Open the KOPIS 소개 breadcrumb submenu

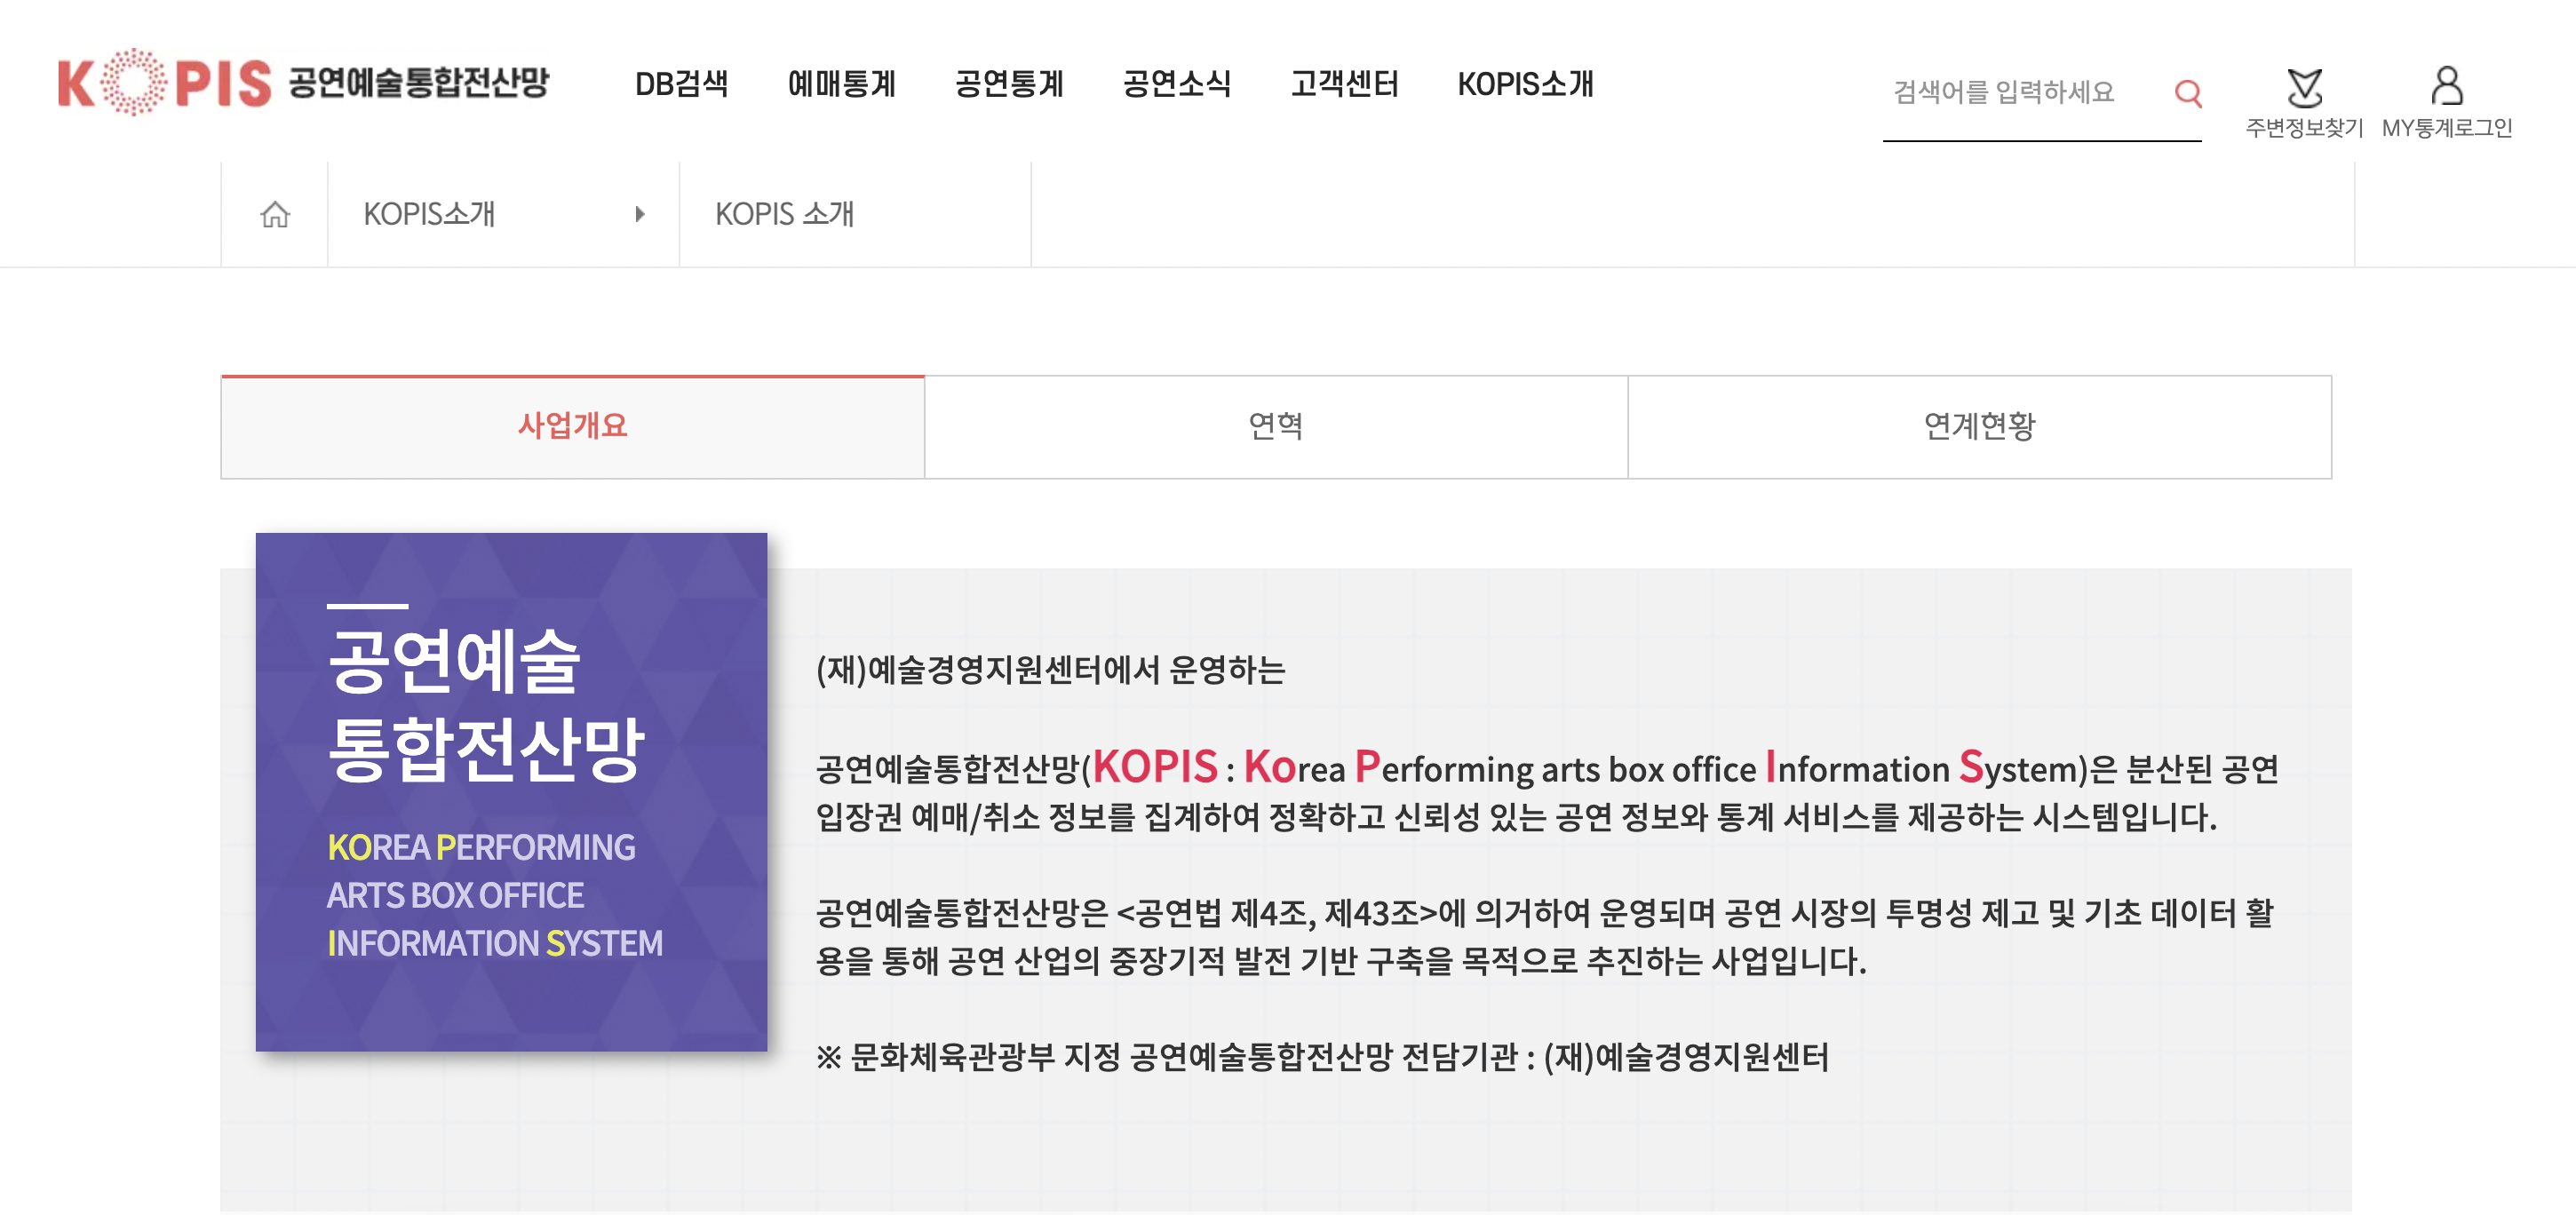[784, 214]
